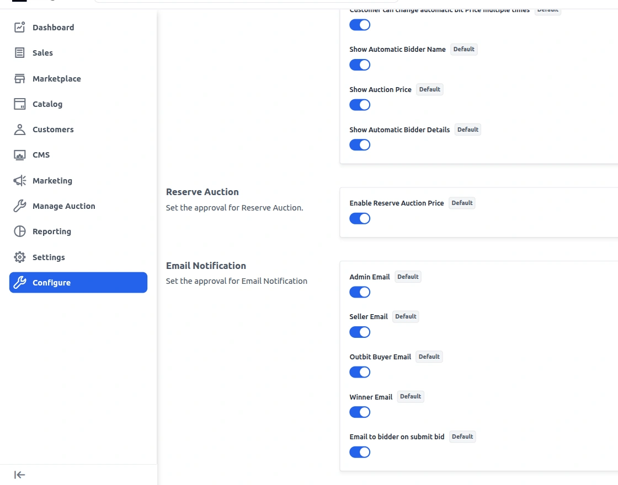Open Marketing via the megaphone icon
Viewport: 618px width, 485px height.
click(x=19, y=180)
